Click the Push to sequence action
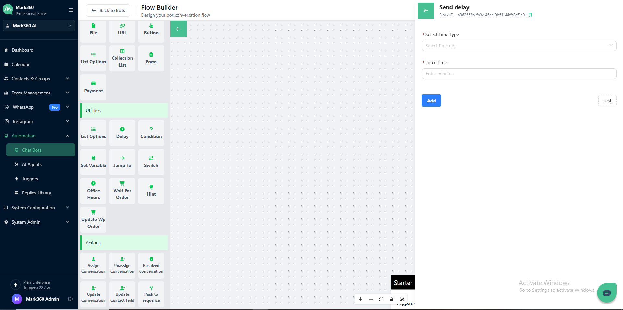 (151, 294)
